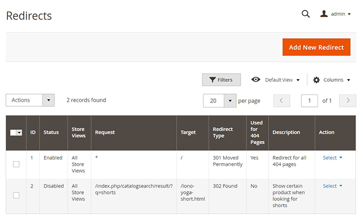The width and height of the screenshot is (363, 219).
Task: Open Select action for the Disabled redirect
Action: 332,186
